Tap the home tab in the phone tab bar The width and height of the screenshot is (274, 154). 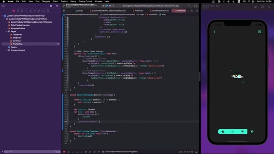tap(223, 131)
